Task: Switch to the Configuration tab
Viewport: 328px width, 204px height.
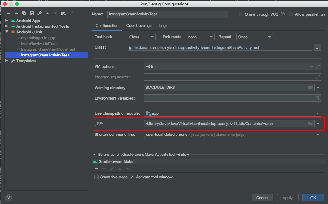Action: [x=107, y=26]
